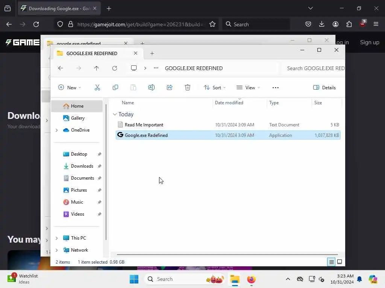This screenshot has height=288, width=385.
Task: Click the Search GOOGLE.EXE REDEFINED search box
Action: pos(314,68)
